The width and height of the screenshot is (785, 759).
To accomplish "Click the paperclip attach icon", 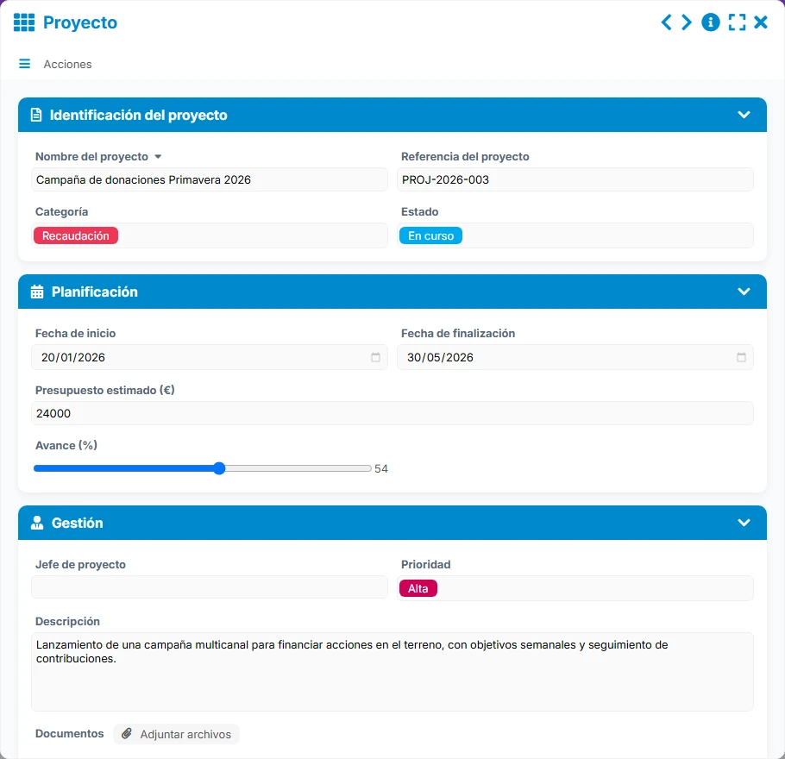I will [127, 733].
